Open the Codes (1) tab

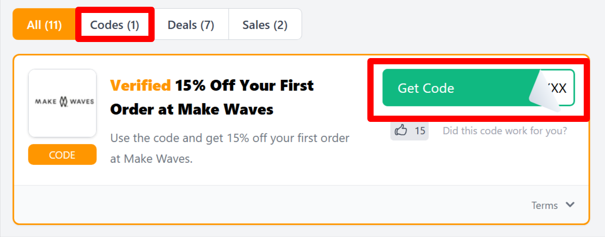pos(115,24)
